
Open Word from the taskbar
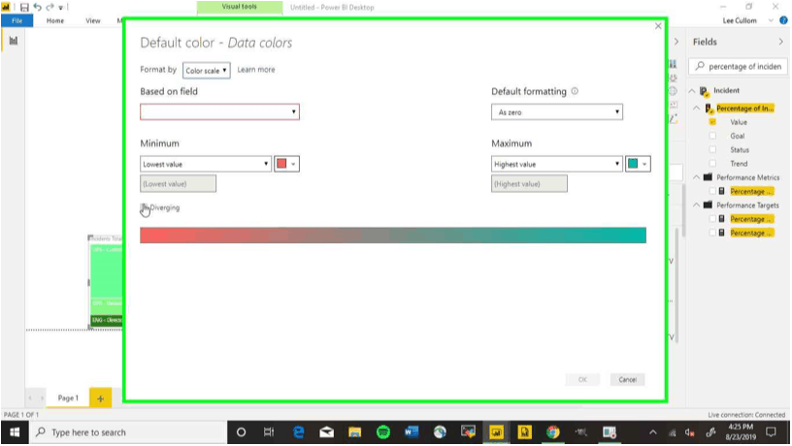point(412,432)
